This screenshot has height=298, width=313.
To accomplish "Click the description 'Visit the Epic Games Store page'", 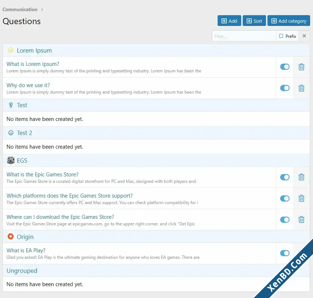I will [101, 224].
